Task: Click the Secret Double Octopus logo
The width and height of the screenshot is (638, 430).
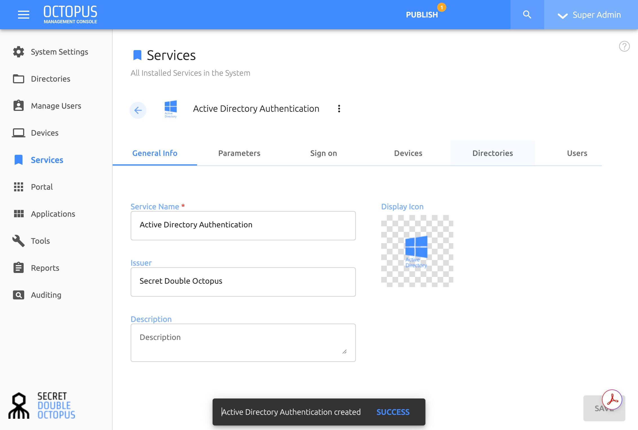Action: [42, 406]
